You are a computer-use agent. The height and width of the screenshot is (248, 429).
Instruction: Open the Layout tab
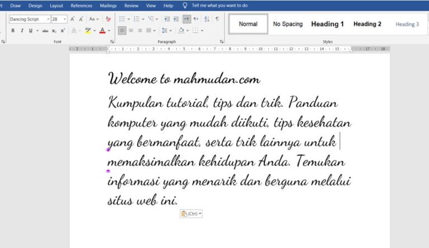coord(56,6)
